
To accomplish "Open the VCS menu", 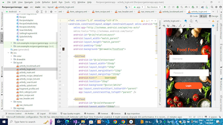I will coord(73,2).
